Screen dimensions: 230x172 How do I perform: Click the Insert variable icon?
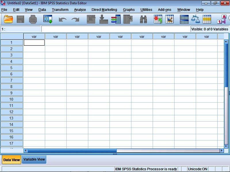click(x=169, y=19)
